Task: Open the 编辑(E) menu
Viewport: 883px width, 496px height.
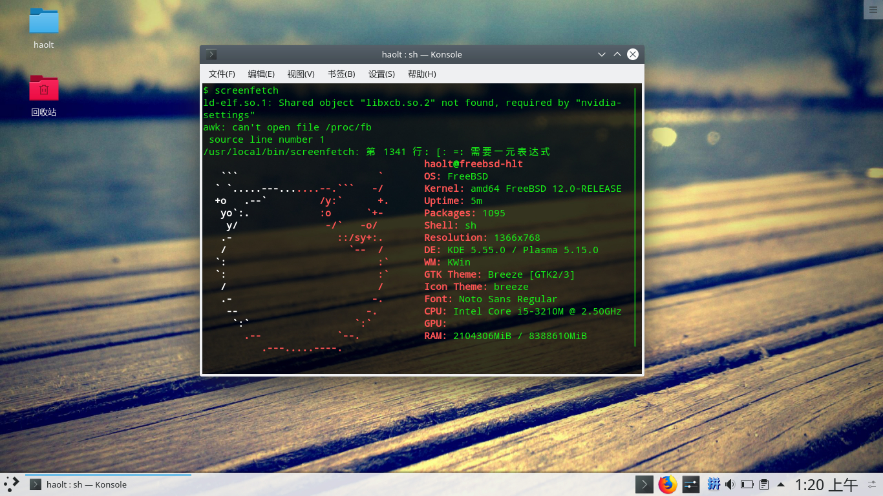Action: pos(261,74)
